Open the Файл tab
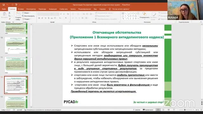Image resolution: width=203 pixels, height=114 pixels. pos(4,9)
